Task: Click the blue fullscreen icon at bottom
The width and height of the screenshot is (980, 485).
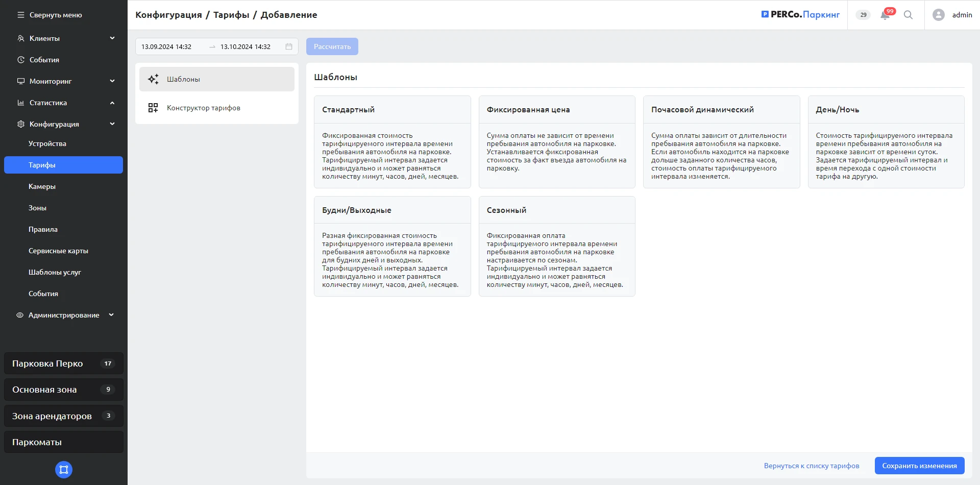Action: pyautogui.click(x=64, y=470)
